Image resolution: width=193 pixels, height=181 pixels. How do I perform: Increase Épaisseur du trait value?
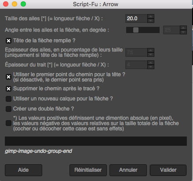(151, 63)
